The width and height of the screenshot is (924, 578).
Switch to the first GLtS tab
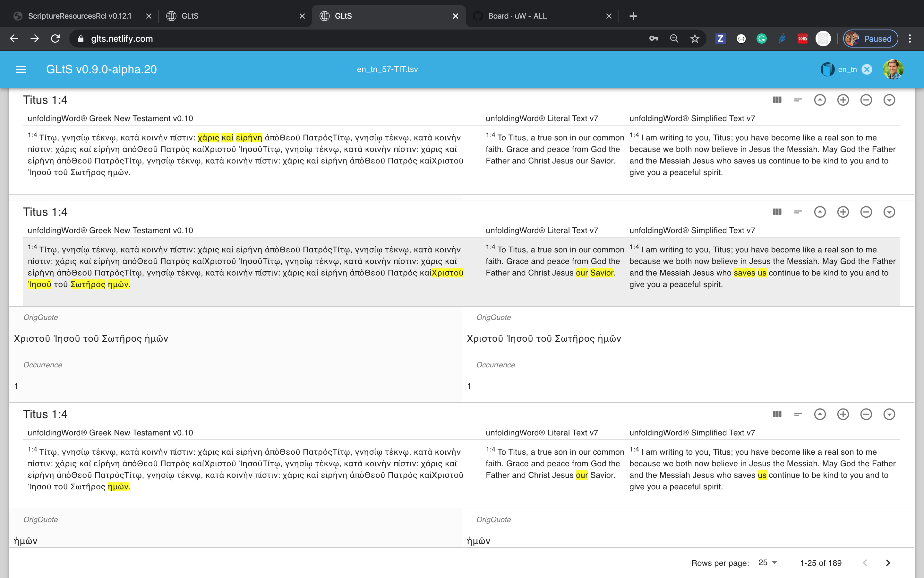(235, 16)
